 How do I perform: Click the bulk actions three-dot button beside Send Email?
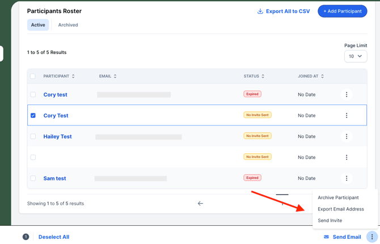click(x=371, y=237)
